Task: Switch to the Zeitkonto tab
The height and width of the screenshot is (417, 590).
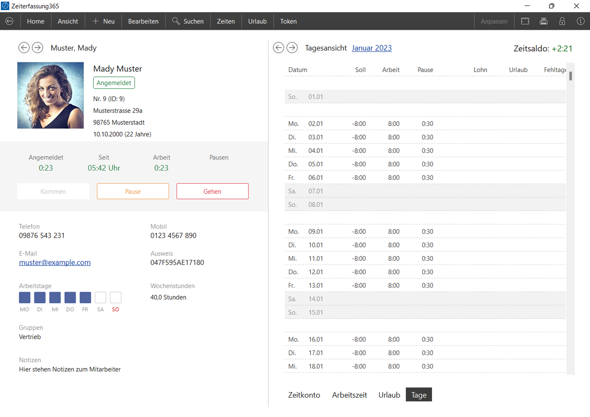Action: pyautogui.click(x=304, y=395)
